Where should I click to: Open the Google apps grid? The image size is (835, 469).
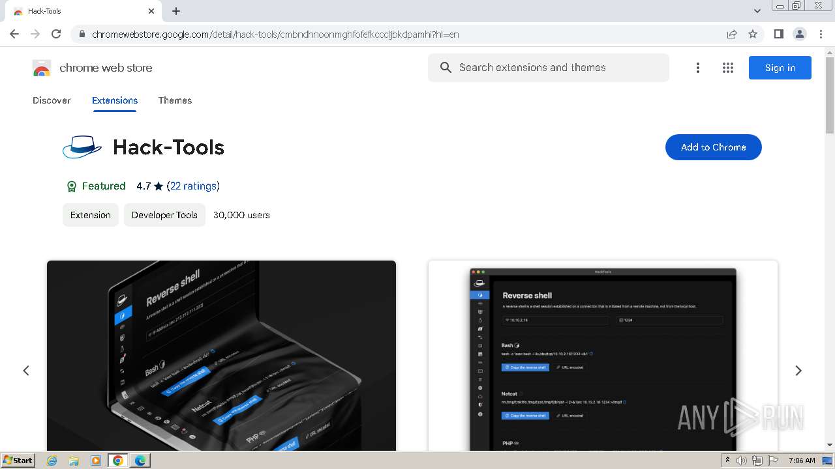click(728, 68)
